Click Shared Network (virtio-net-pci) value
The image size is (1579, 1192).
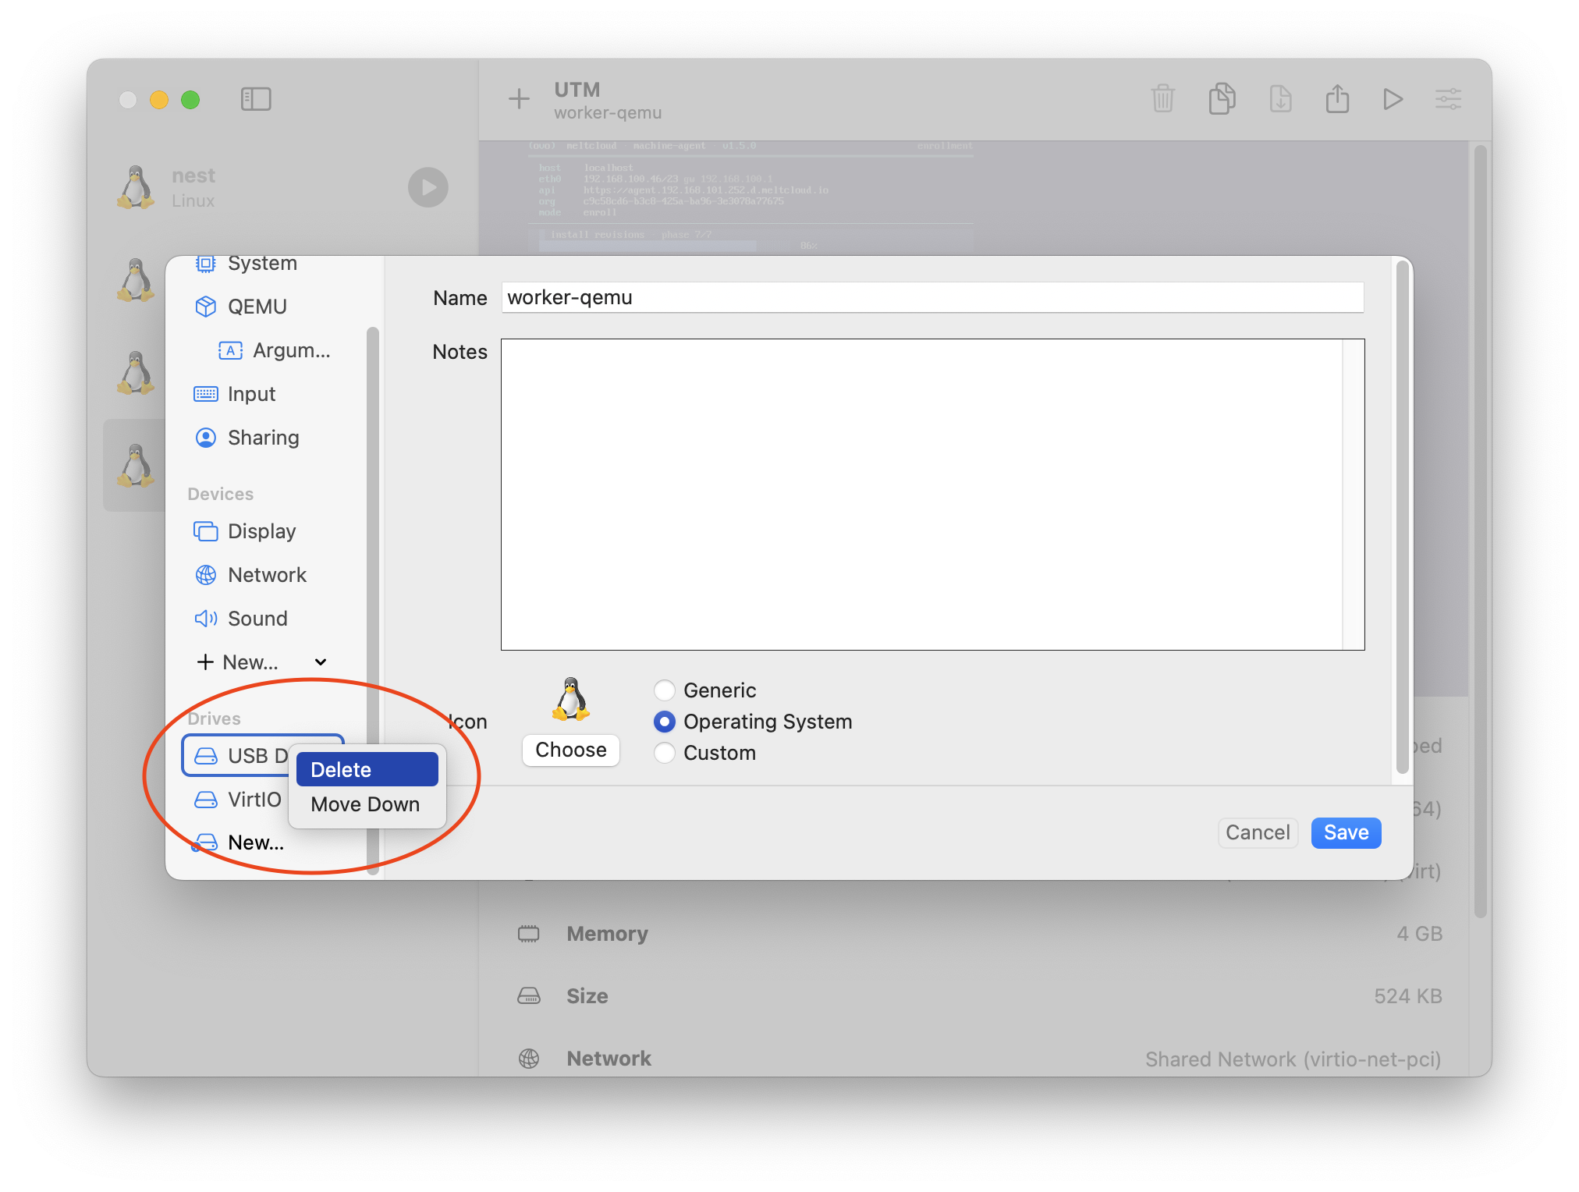click(1293, 1059)
